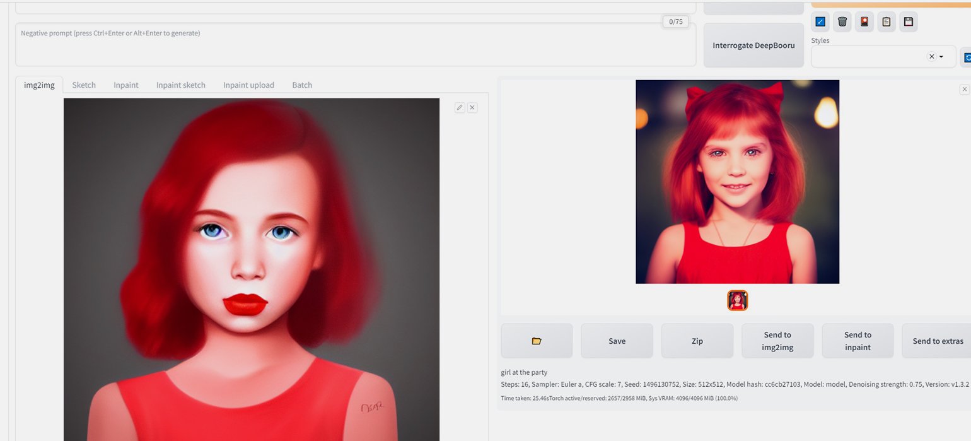Viewport: 971px width, 441px height.
Task: Clear the Styles selection with the X
Action: point(931,57)
